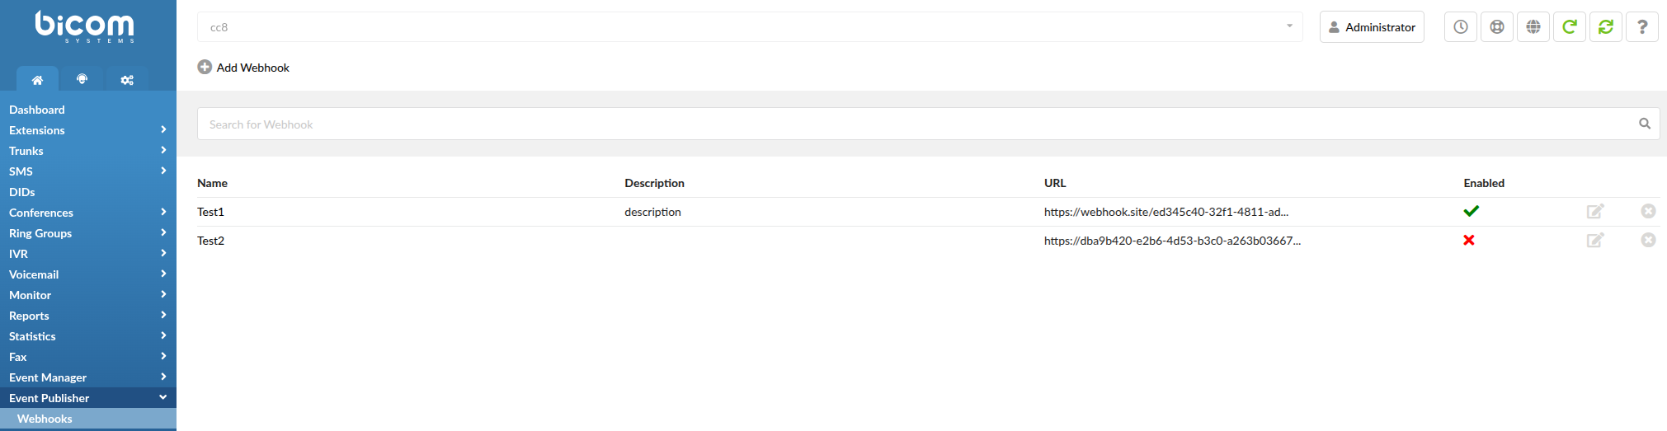Click the lifebuoy support icon
The image size is (1667, 431).
tap(1496, 27)
